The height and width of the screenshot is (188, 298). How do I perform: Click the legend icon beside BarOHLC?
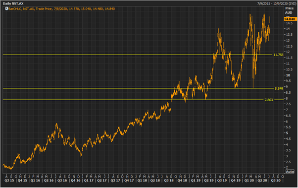(6, 8)
